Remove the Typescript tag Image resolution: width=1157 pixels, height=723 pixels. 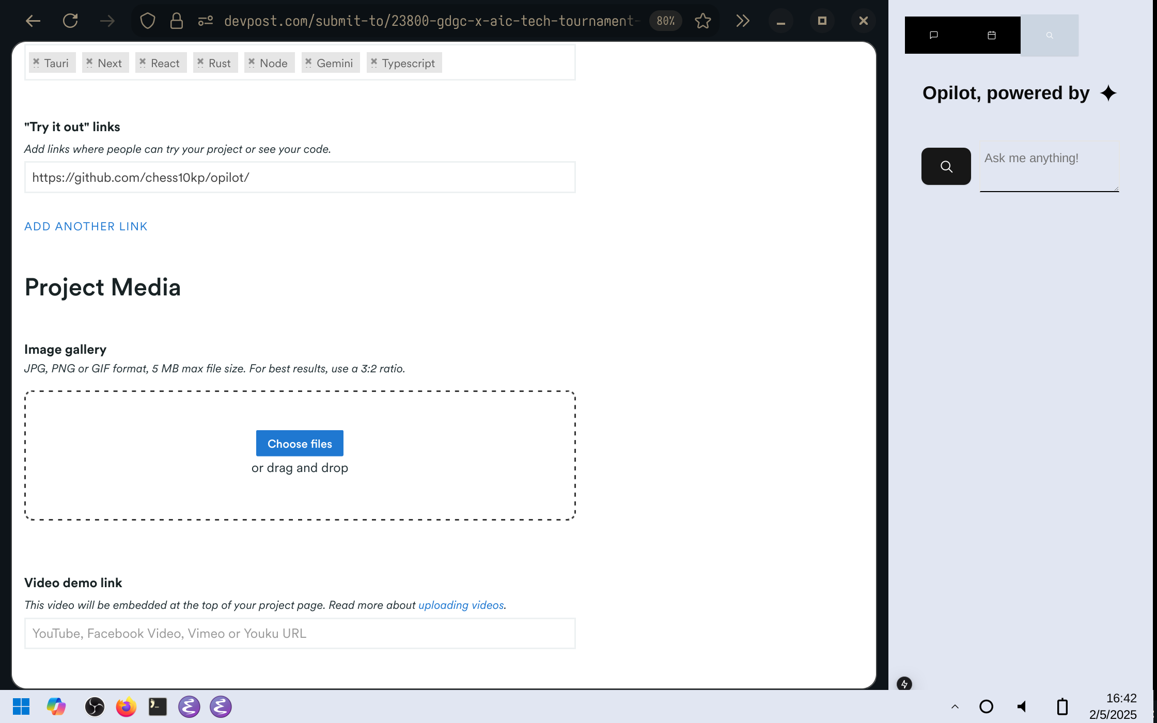[374, 62]
